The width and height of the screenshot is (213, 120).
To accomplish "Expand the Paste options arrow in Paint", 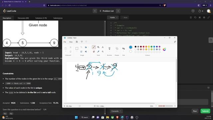I will coord(66,51).
